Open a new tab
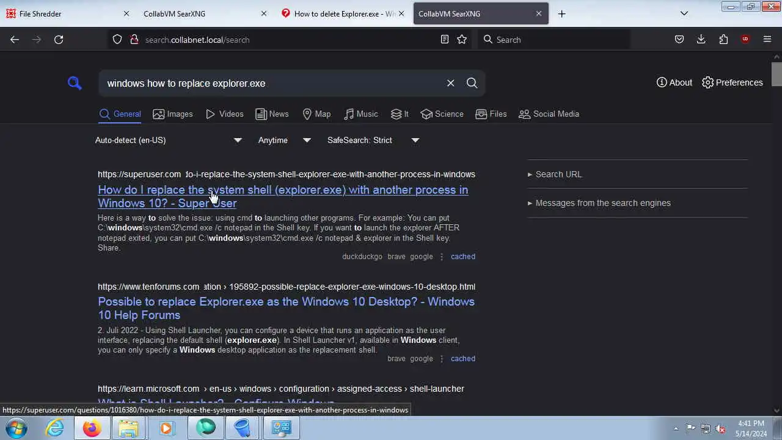The width and height of the screenshot is (782, 440). pyautogui.click(x=562, y=13)
